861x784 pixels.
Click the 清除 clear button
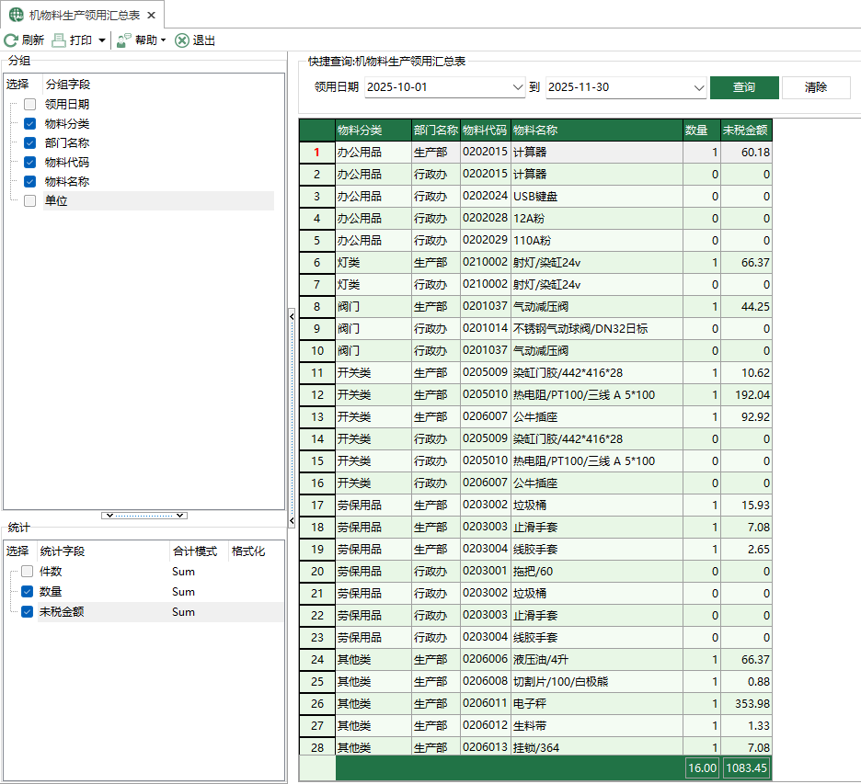(x=816, y=88)
